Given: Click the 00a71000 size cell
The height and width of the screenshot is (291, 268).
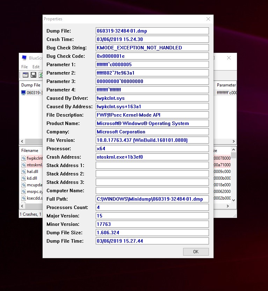Looking at the screenshot, I should pyautogui.click(x=222, y=165).
